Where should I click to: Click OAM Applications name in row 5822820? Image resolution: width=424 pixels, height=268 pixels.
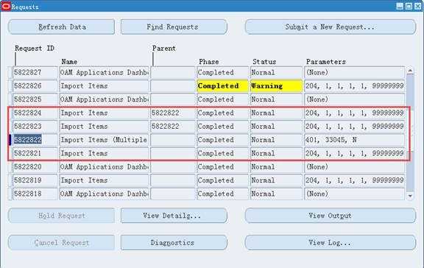click(104, 167)
